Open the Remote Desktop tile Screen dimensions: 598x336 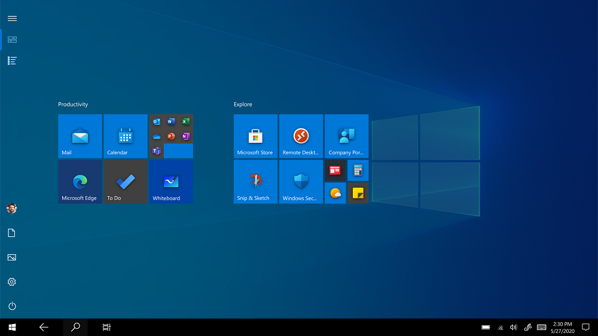[x=301, y=136]
